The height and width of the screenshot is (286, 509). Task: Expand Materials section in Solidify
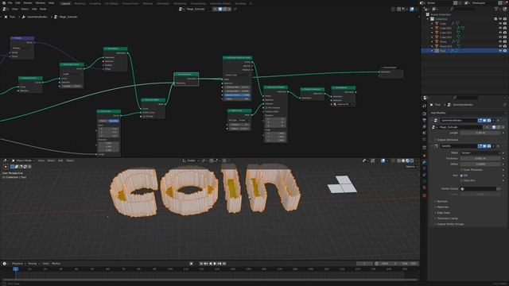442,207
